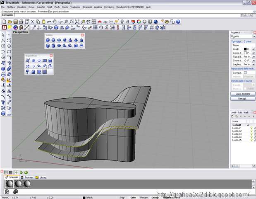256x199 pixels.
Task: Toggle Orto mode in status bar
Action: click(x=133, y=197)
